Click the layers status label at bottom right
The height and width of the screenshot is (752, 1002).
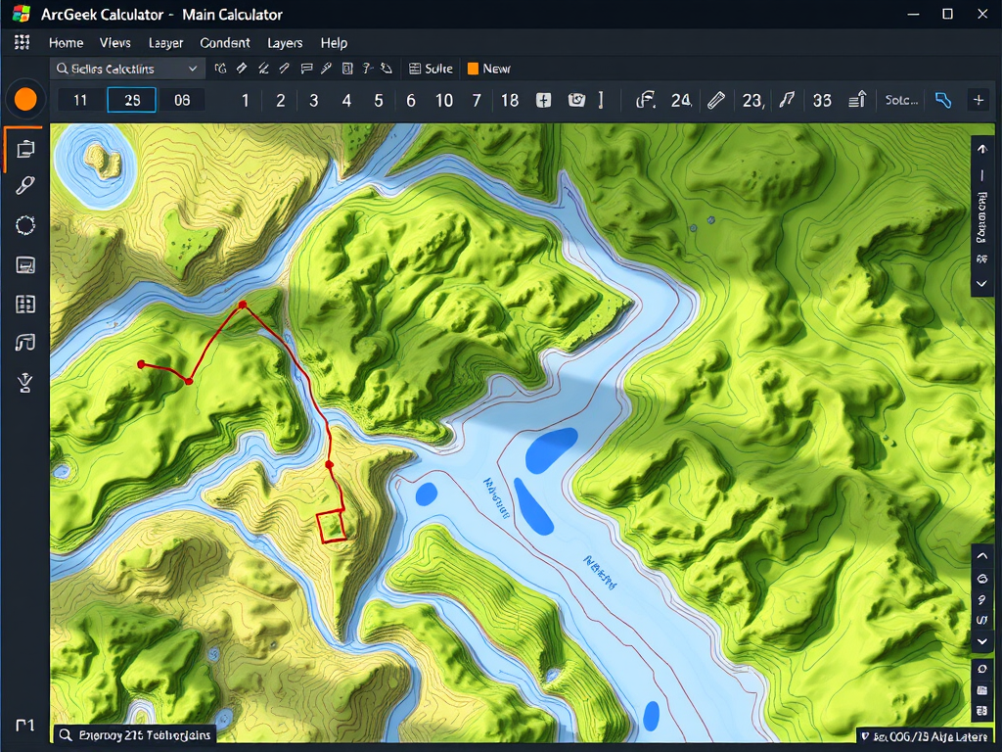point(927,734)
